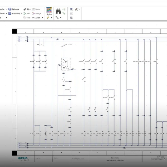Click the Assembly tool icon
Screen dimensions: 167x167
point(10,13)
